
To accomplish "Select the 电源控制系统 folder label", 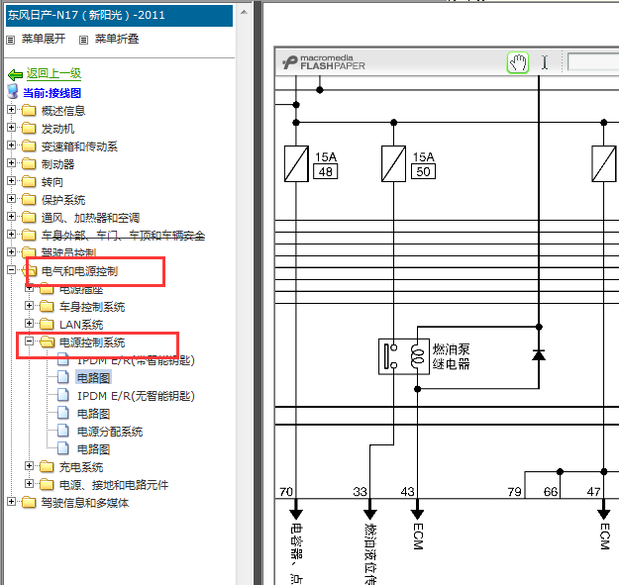I will coord(92,342).
